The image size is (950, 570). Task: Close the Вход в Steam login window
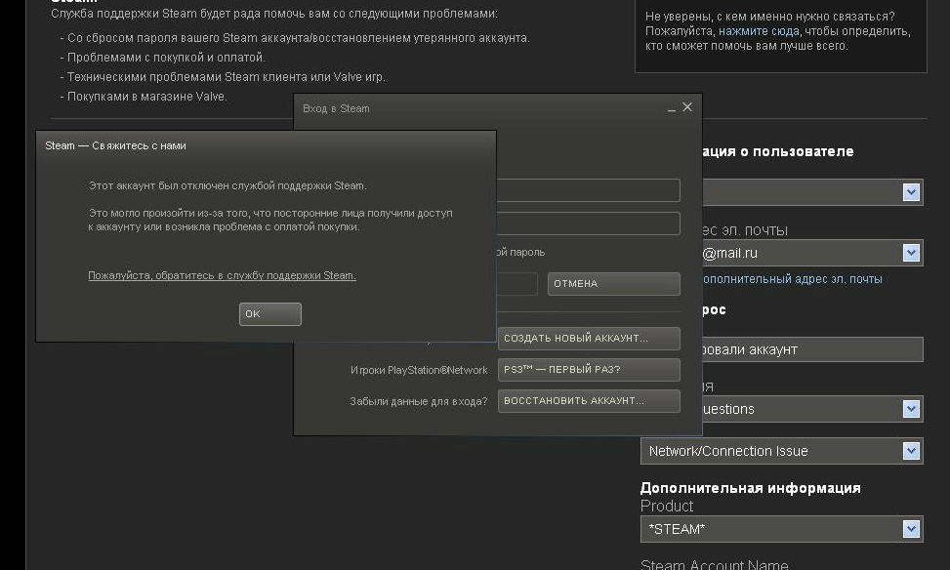pos(687,107)
